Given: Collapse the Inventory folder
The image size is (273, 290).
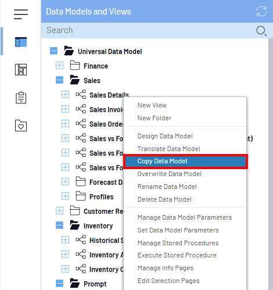Looking at the screenshot, I should [59, 225].
